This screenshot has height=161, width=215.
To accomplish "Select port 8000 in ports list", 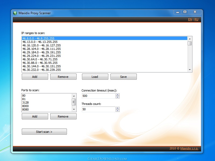I will pyautogui.click(x=47, y=106).
